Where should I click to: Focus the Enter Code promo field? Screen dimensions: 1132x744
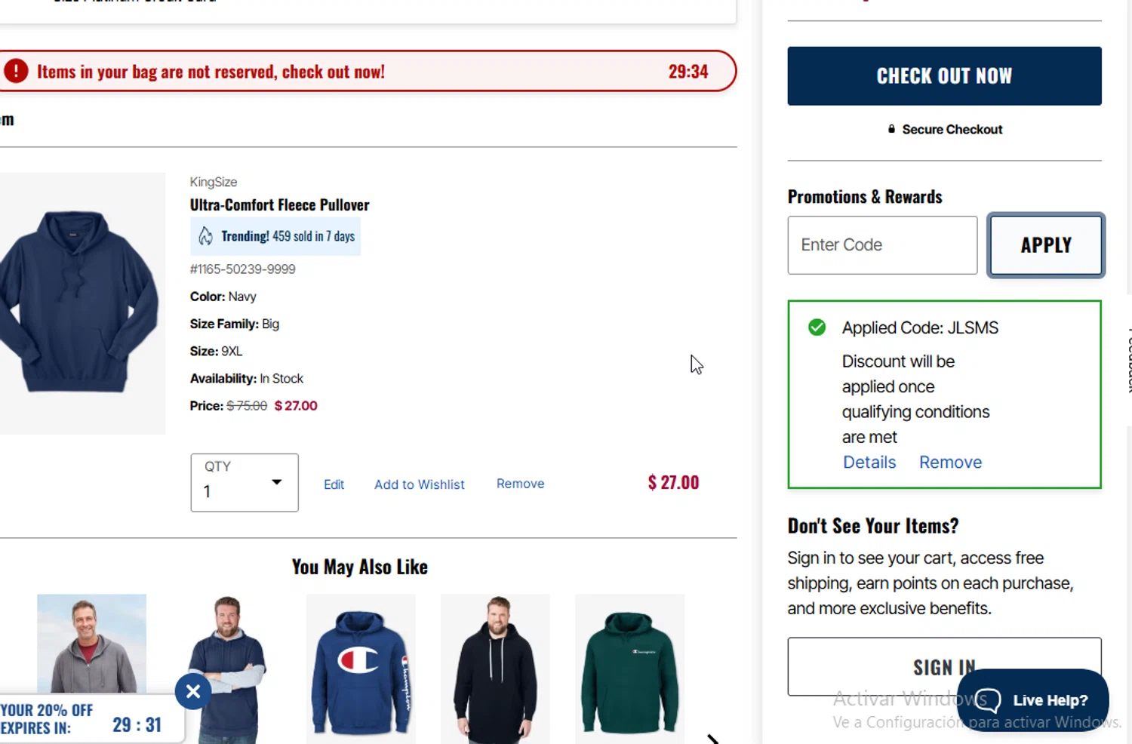coord(882,245)
